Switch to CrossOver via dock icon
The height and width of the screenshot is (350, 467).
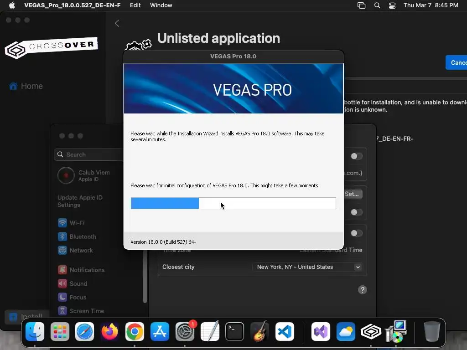(371, 331)
